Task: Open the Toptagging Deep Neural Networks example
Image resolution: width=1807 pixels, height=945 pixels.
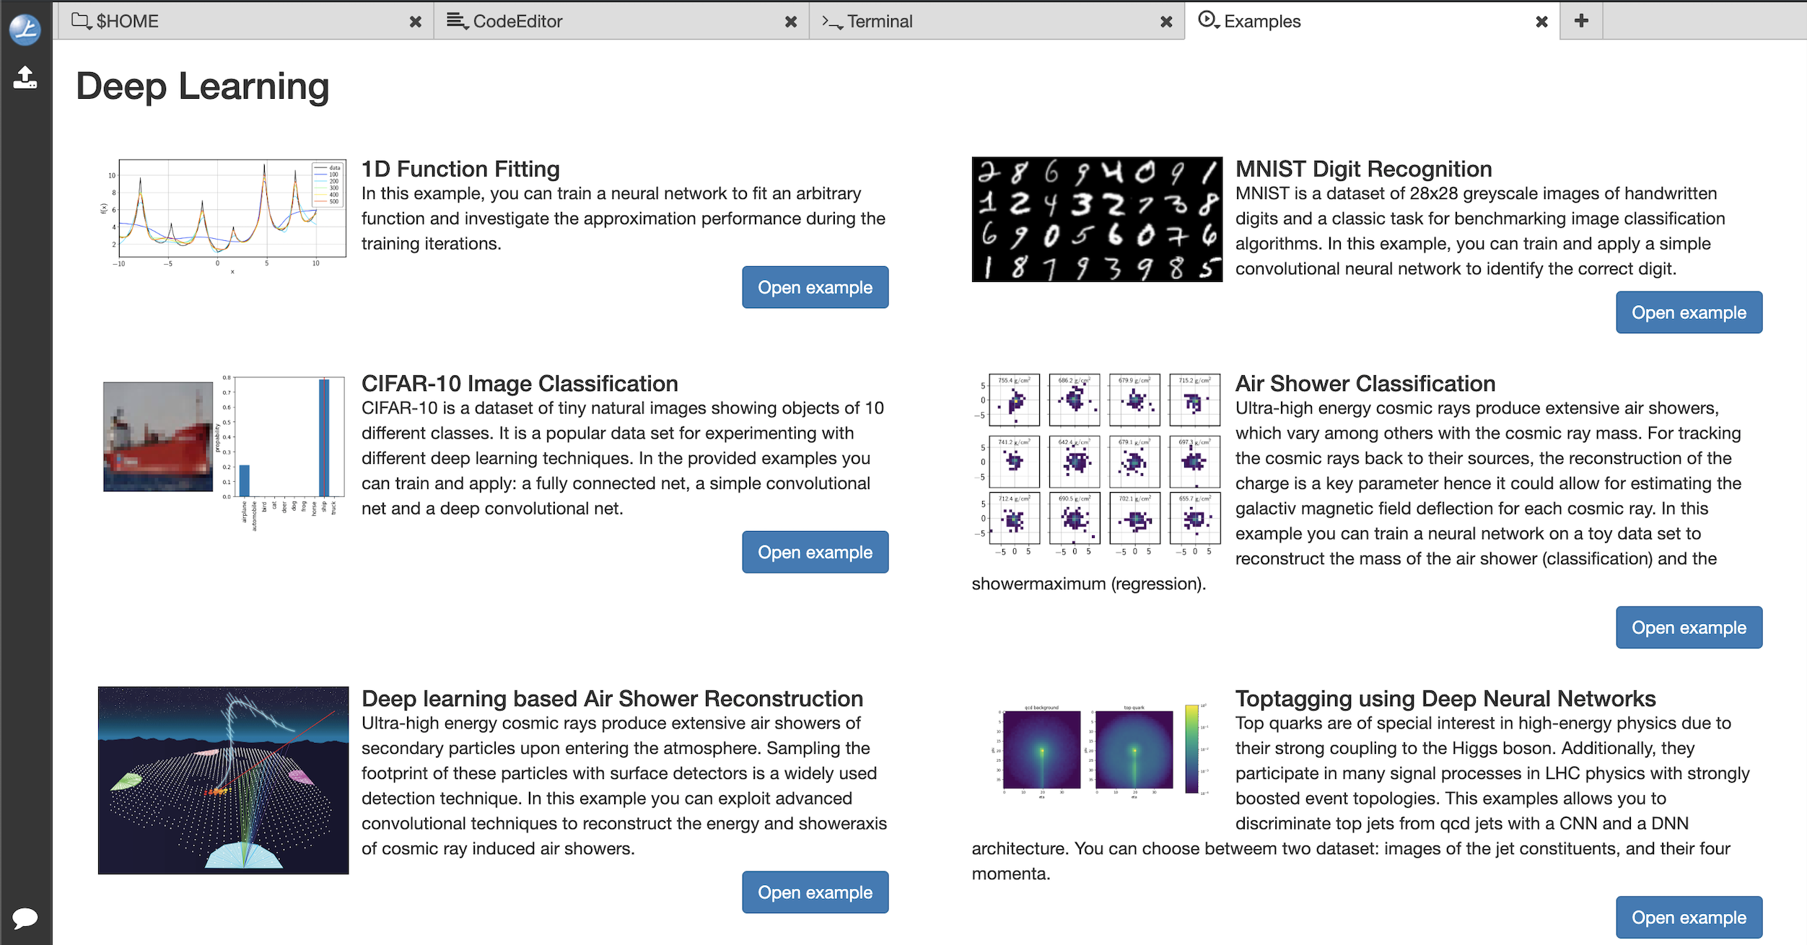Action: tap(1689, 917)
